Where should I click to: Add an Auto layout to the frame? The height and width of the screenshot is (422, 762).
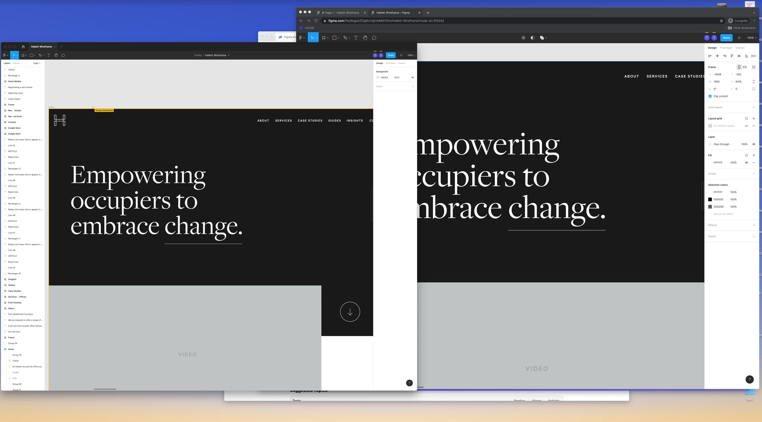tap(754, 107)
